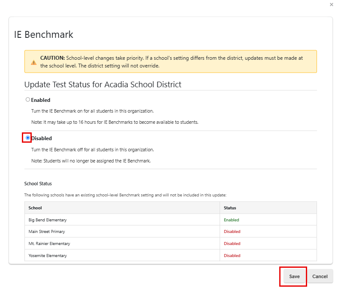Screen dimensions: 341x291
Task: Click Update Test Status for Acadia heading
Action: 103,85
